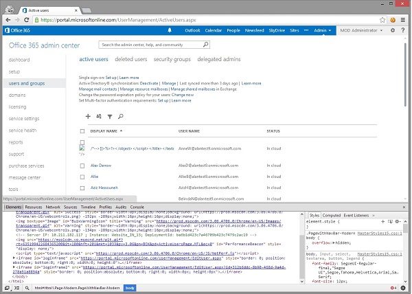
Task: Open the Styles pane gear dropdown
Action: pos(398,221)
